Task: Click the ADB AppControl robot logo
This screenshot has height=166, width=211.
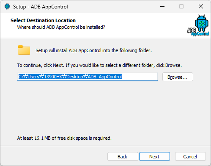Action: 198,25
